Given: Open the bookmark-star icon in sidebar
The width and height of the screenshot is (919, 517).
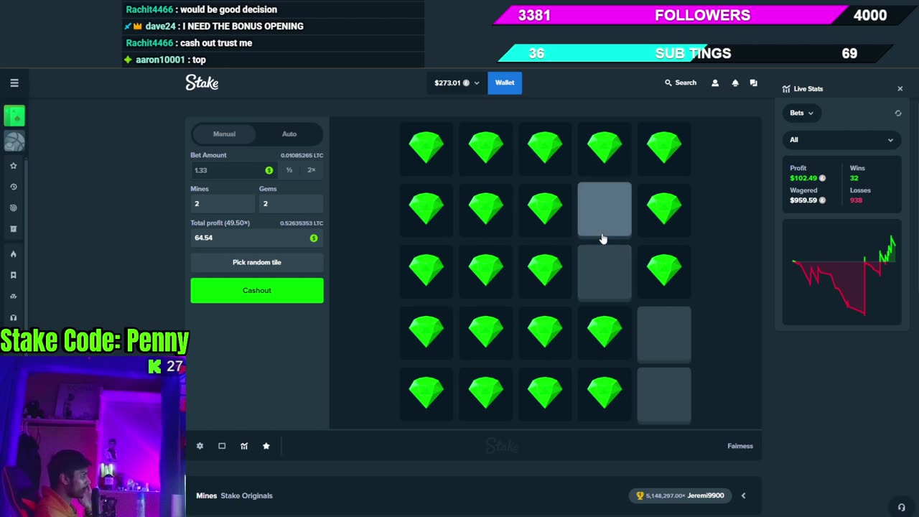Looking at the screenshot, I should (13, 275).
